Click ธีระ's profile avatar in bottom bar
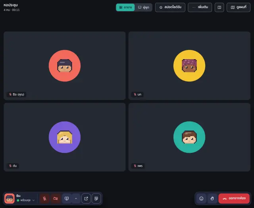Viewport: 254px width, 208px height. pos(10,198)
